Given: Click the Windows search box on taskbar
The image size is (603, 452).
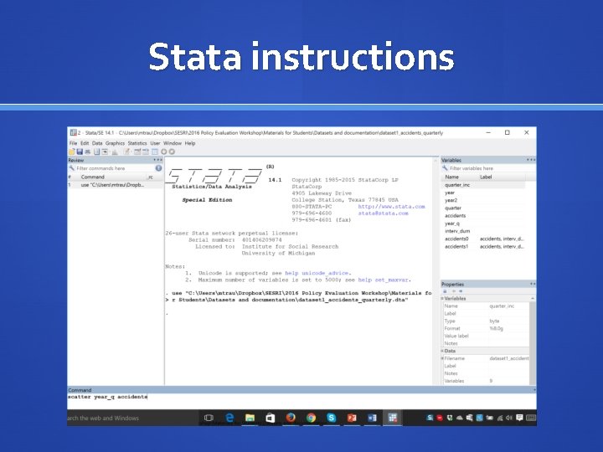Looking at the screenshot, I should 132,418.
